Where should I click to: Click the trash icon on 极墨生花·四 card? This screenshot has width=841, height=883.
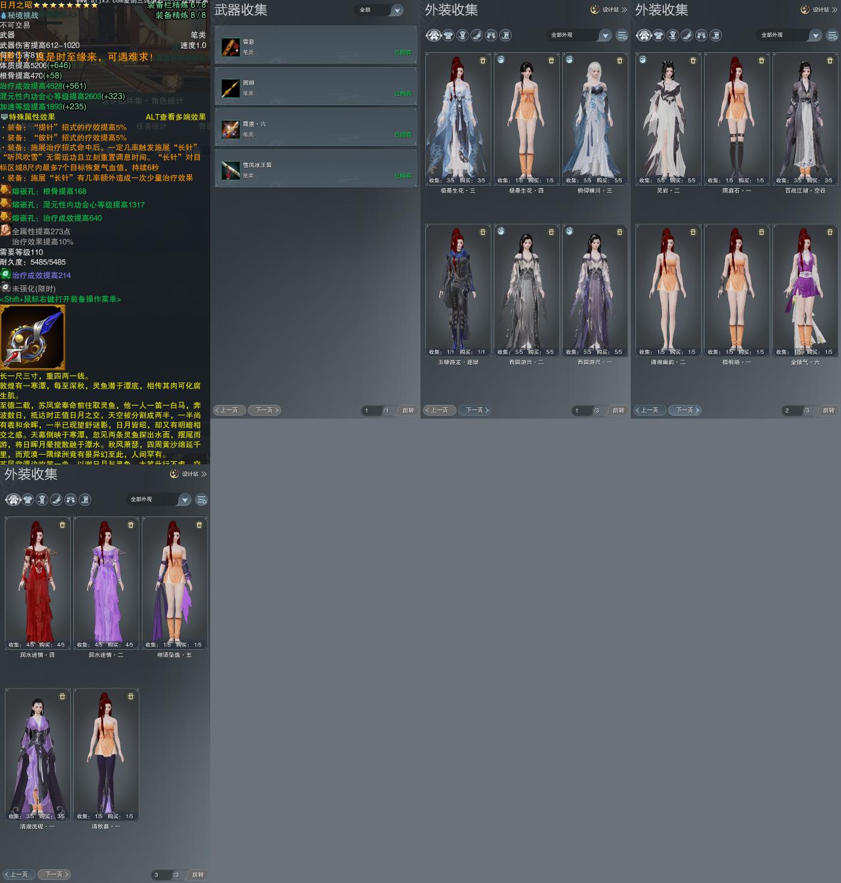551,61
